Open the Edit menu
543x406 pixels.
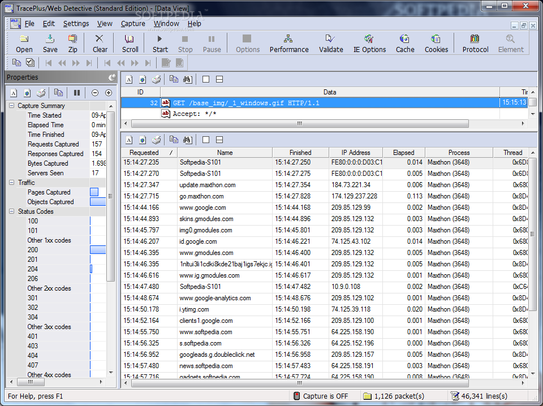(x=49, y=24)
